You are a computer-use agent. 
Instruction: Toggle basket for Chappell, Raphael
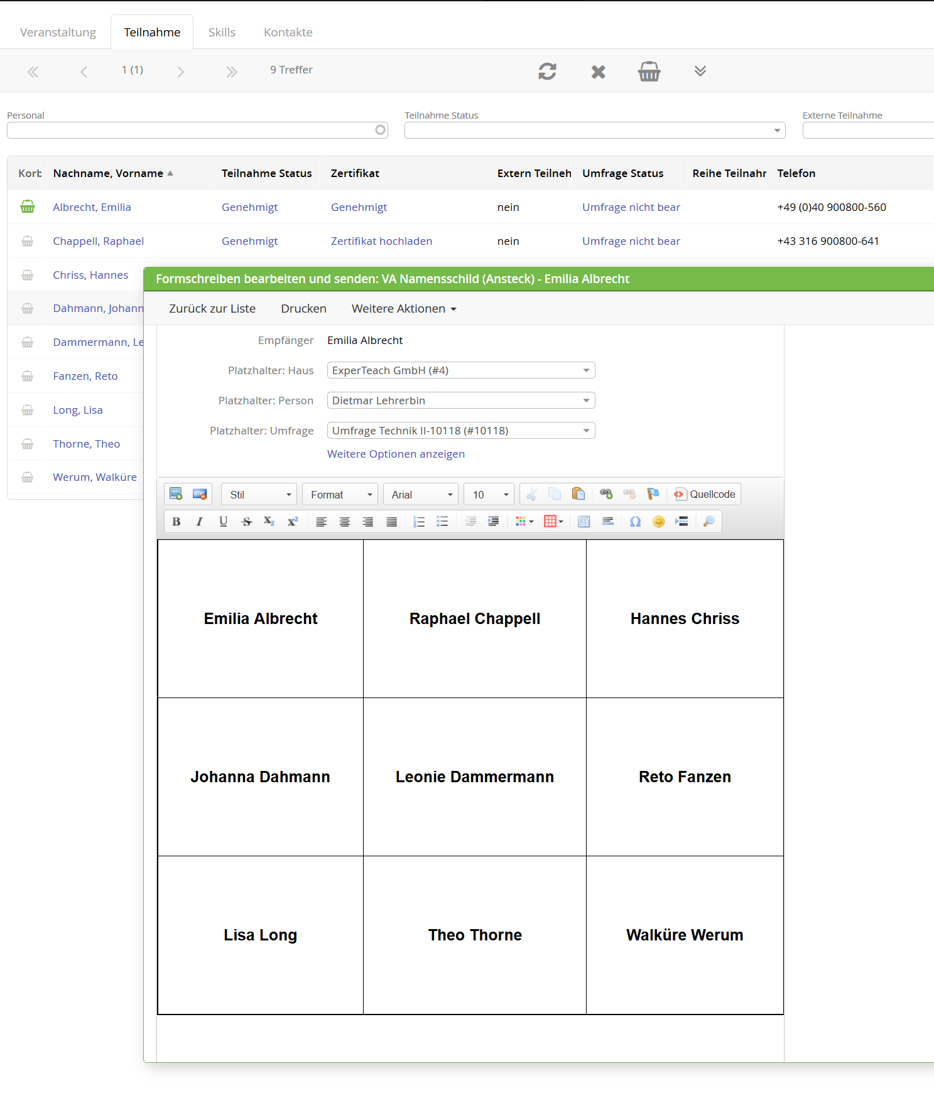28,240
